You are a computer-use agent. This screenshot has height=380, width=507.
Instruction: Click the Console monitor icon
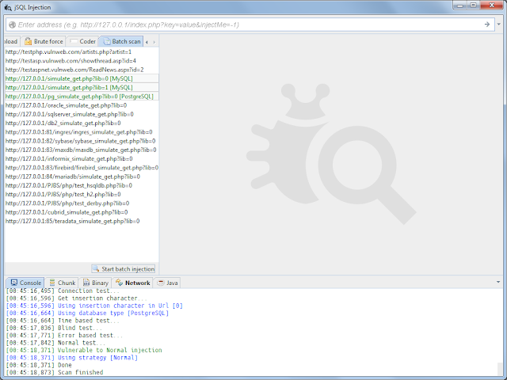pyautogui.click(x=14, y=283)
